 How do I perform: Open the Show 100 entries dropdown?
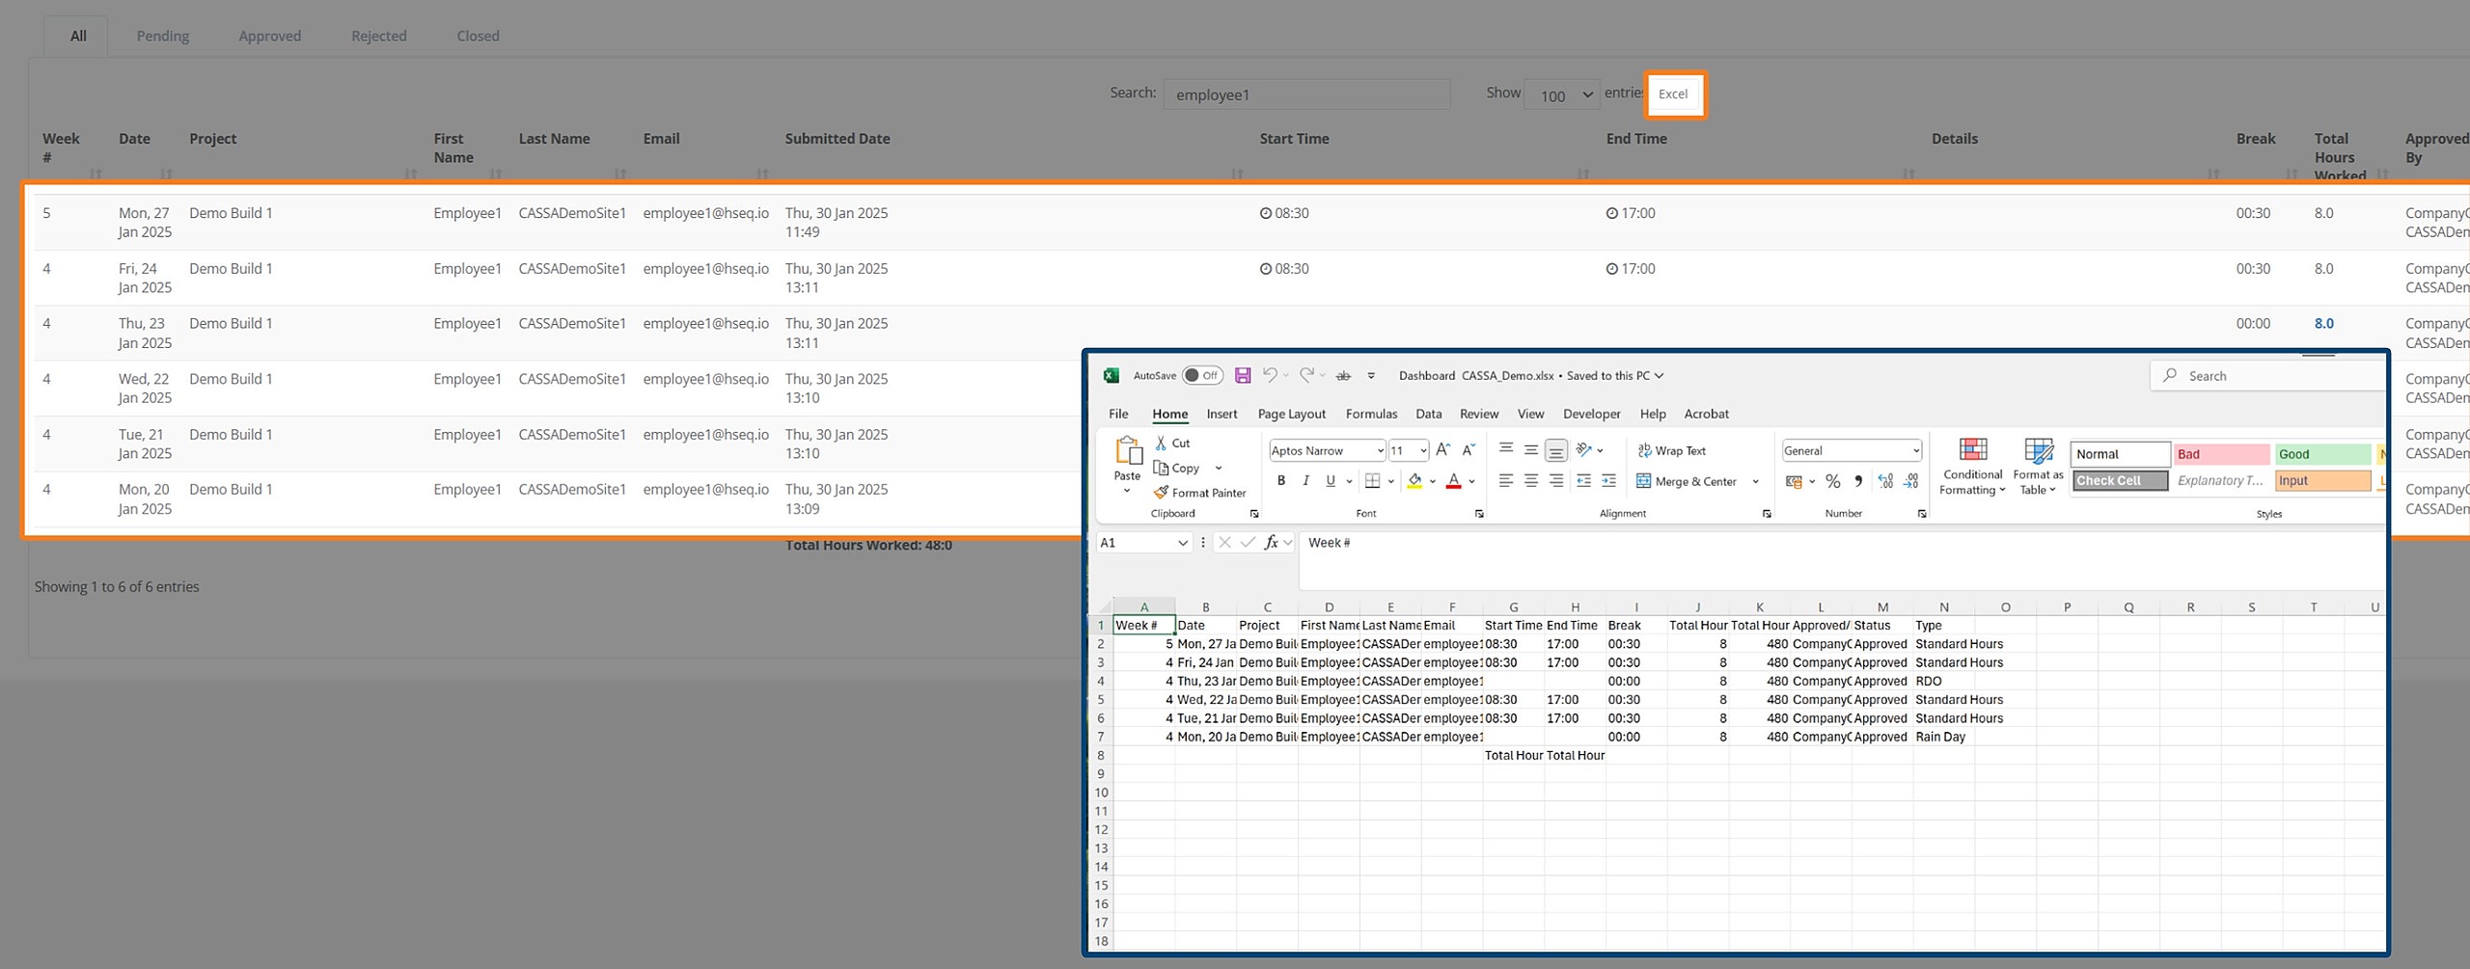click(1562, 94)
